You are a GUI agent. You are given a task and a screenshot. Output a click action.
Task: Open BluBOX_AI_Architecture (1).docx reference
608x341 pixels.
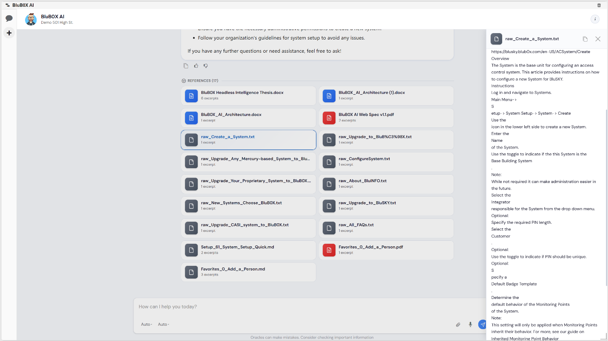[386, 96]
